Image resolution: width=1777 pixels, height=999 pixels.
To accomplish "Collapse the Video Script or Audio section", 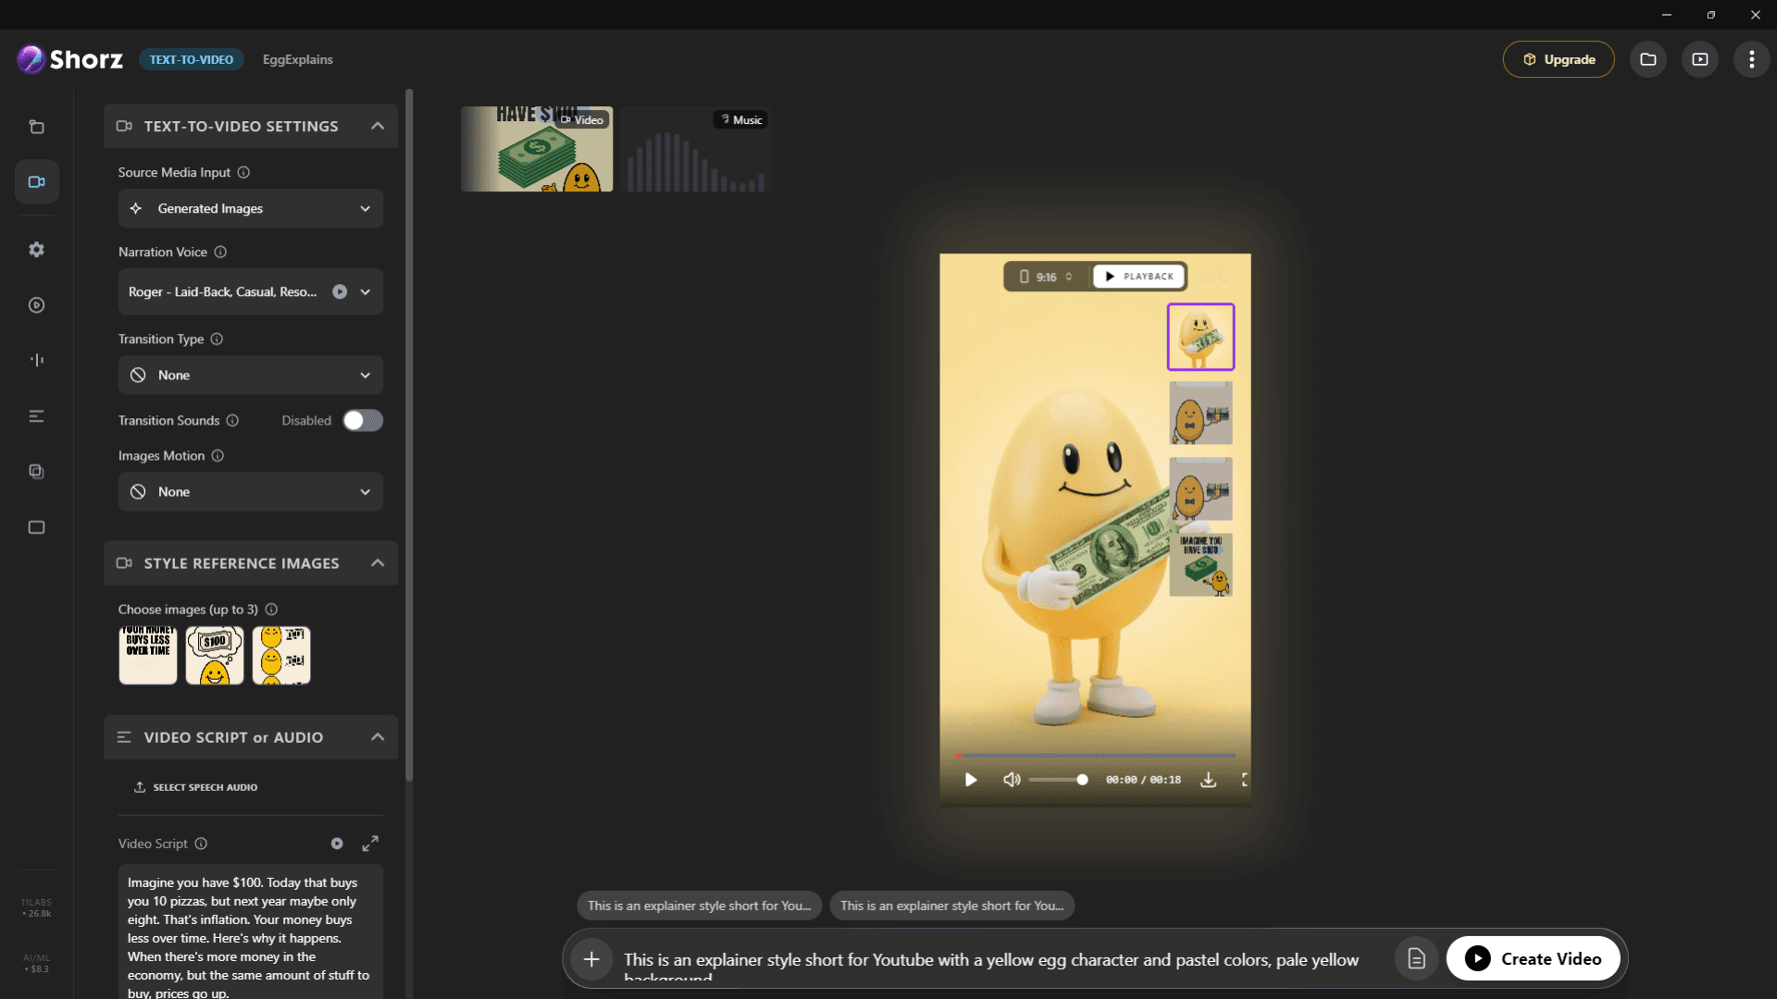I will point(378,737).
